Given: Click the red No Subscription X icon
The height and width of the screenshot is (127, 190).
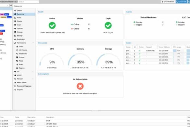Looking at the screenshot, I should coord(80,86).
